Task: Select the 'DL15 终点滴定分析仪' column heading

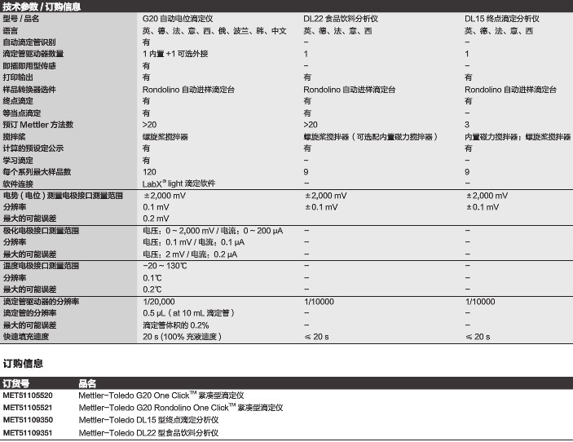Action: (x=502, y=19)
